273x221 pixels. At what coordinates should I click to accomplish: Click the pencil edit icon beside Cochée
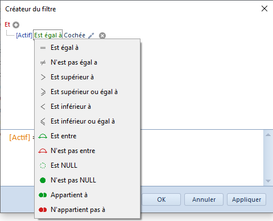(91, 36)
